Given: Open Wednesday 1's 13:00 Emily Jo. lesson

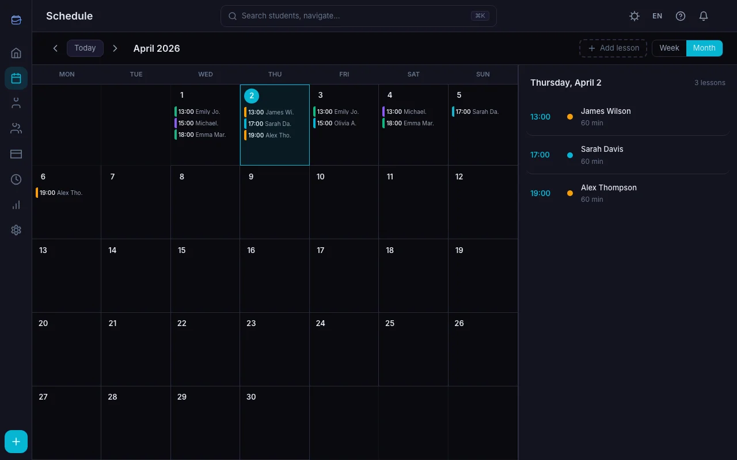Looking at the screenshot, I should [205, 112].
